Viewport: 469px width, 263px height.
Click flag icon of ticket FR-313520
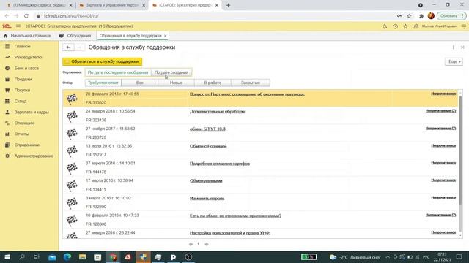click(x=72, y=99)
